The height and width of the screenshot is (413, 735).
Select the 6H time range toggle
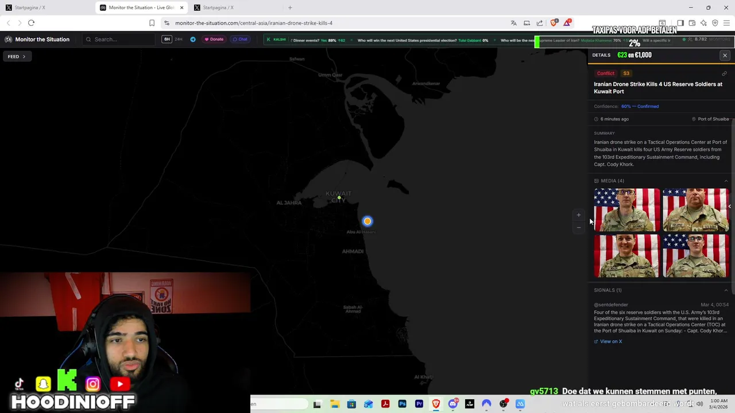coord(167,40)
